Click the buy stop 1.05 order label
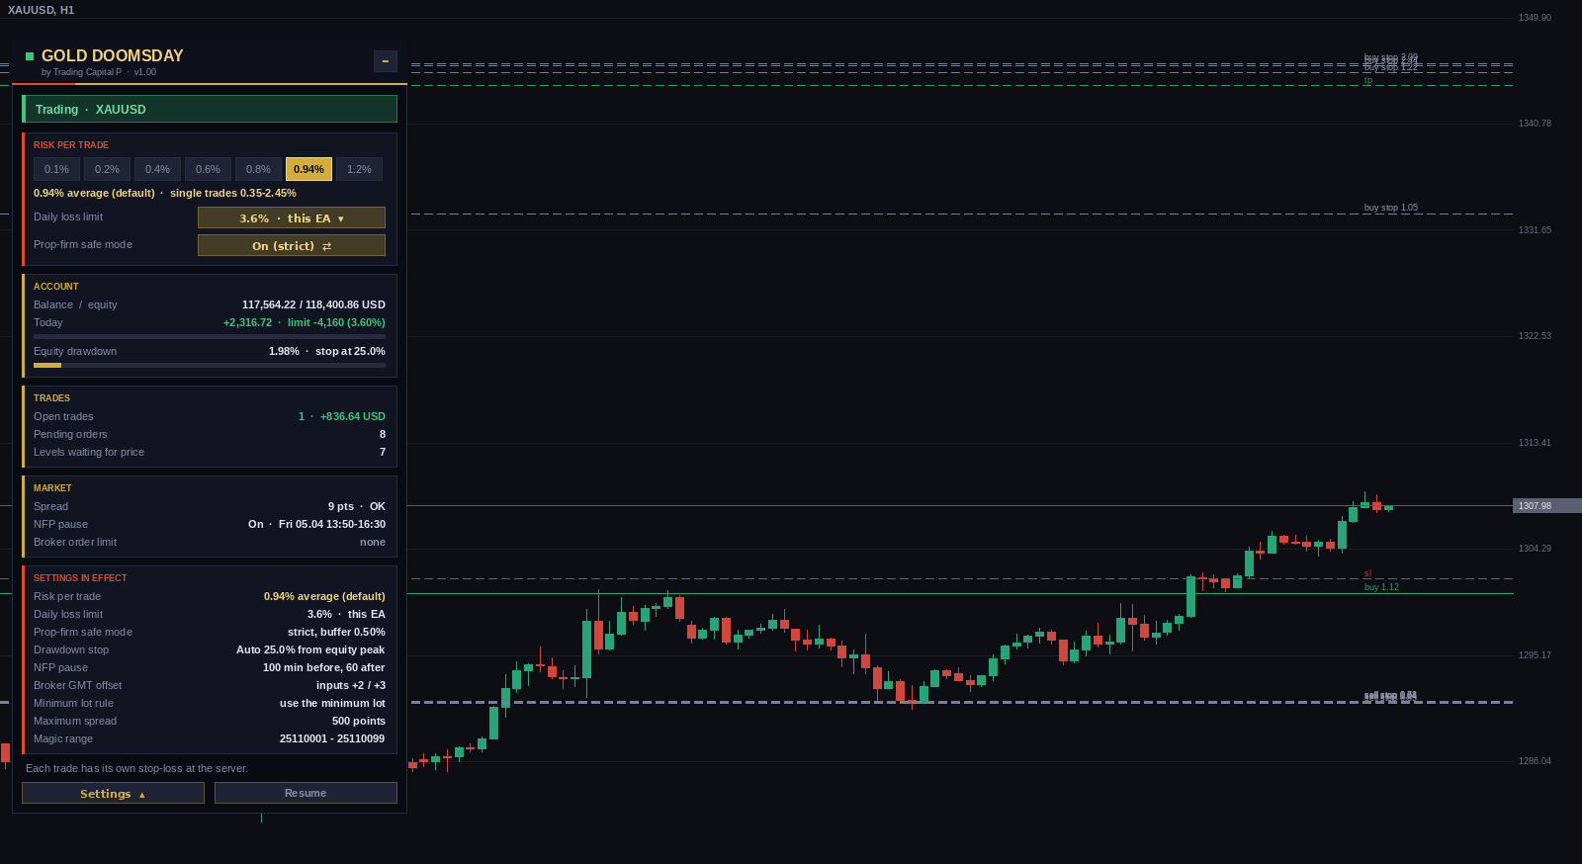Screen dimensions: 1582x864 (x=1390, y=208)
